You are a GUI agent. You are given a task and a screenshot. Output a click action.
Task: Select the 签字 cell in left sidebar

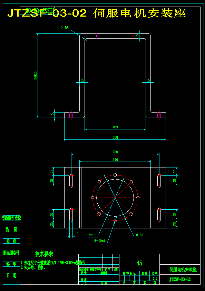(11, 264)
